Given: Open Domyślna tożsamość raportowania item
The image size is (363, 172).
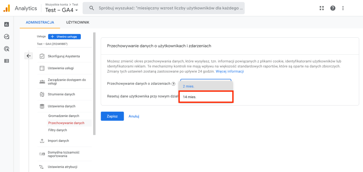Looking at the screenshot, I should pyautogui.click(x=65, y=154).
